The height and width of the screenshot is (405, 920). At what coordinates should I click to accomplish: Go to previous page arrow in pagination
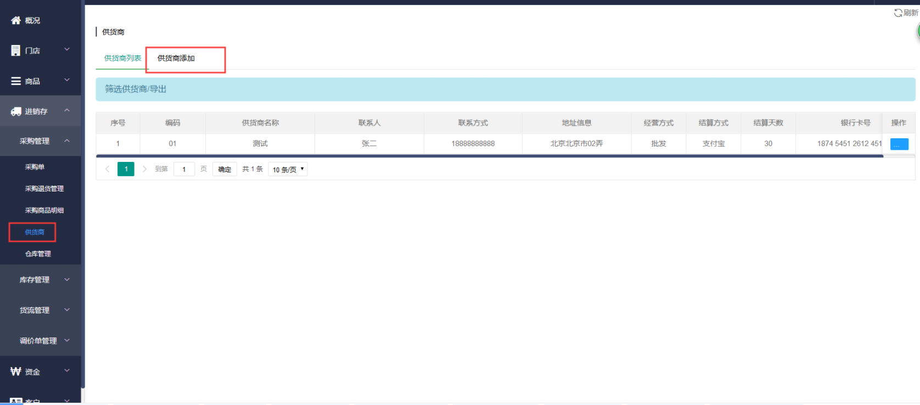[107, 169]
